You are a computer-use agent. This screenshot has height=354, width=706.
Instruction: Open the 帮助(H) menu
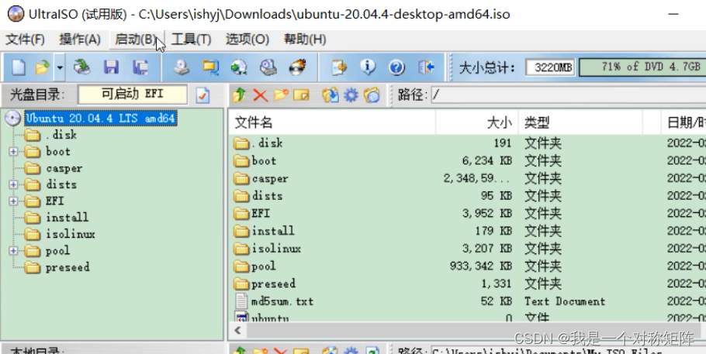click(x=305, y=40)
